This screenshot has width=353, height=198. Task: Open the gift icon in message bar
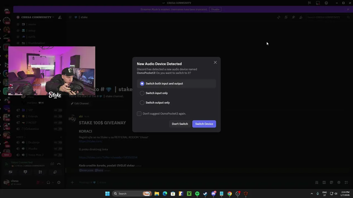pyautogui.click(x=317, y=182)
